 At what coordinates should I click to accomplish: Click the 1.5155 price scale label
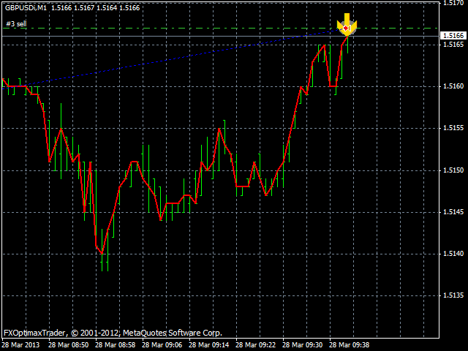[453, 128]
